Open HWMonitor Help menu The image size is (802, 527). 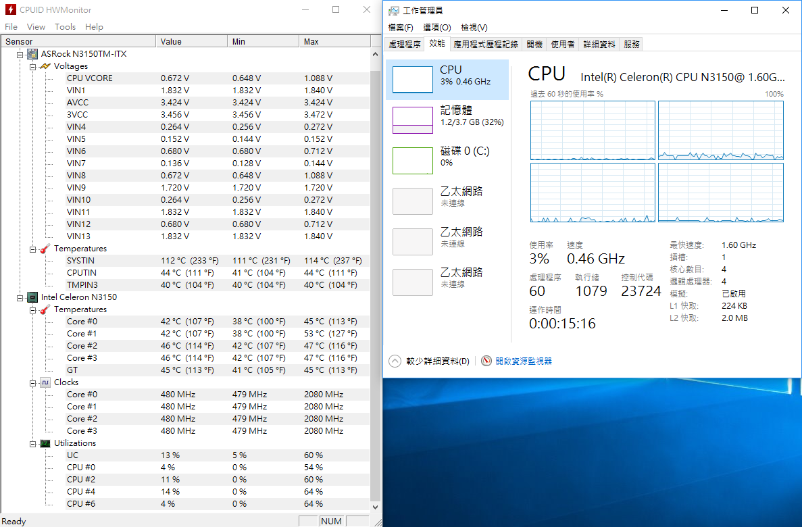click(94, 26)
